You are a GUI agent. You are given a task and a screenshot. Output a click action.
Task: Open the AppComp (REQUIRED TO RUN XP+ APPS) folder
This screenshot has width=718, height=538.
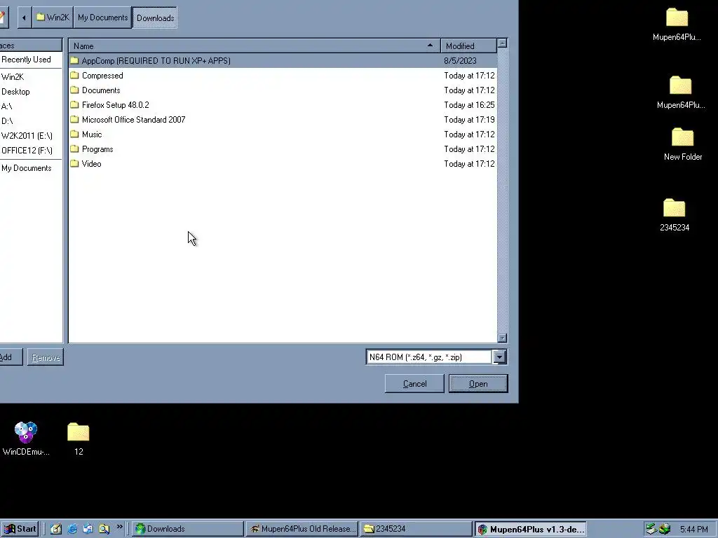coord(283,61)
